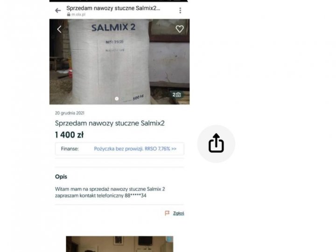
Task: Select the second photo indicator dot
Action: click(x=123, y=99)
